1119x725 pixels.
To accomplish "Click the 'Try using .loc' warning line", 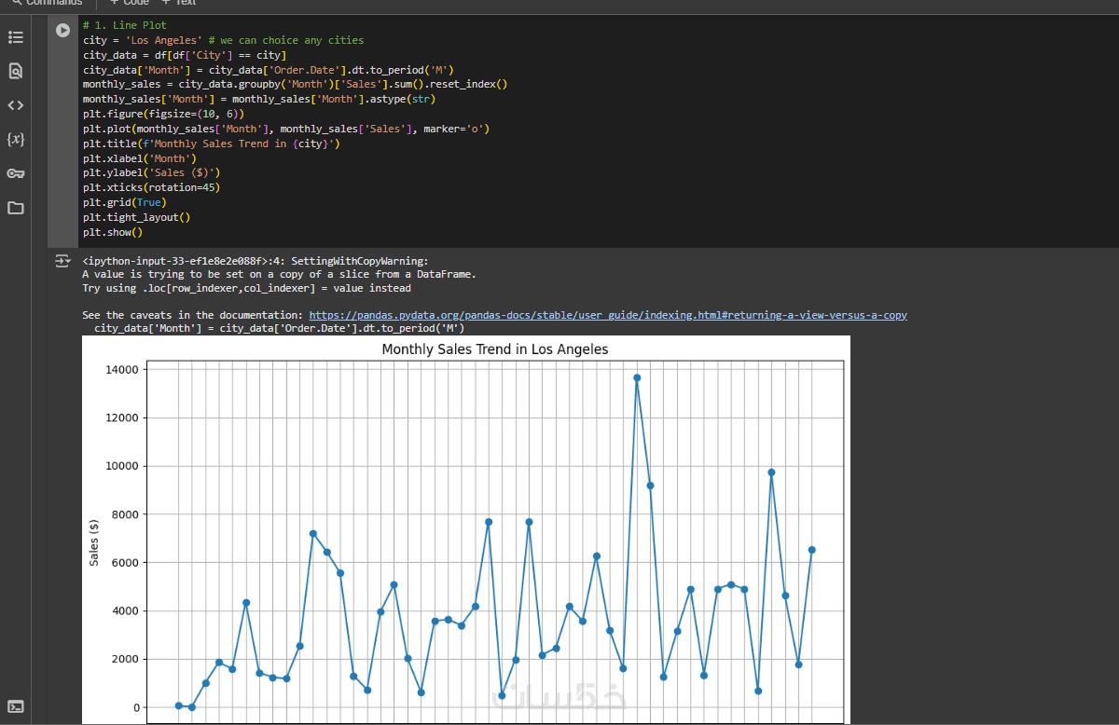I will [246, 288].
